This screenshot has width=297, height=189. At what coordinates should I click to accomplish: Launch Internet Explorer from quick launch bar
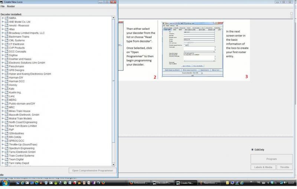[22, 183]
